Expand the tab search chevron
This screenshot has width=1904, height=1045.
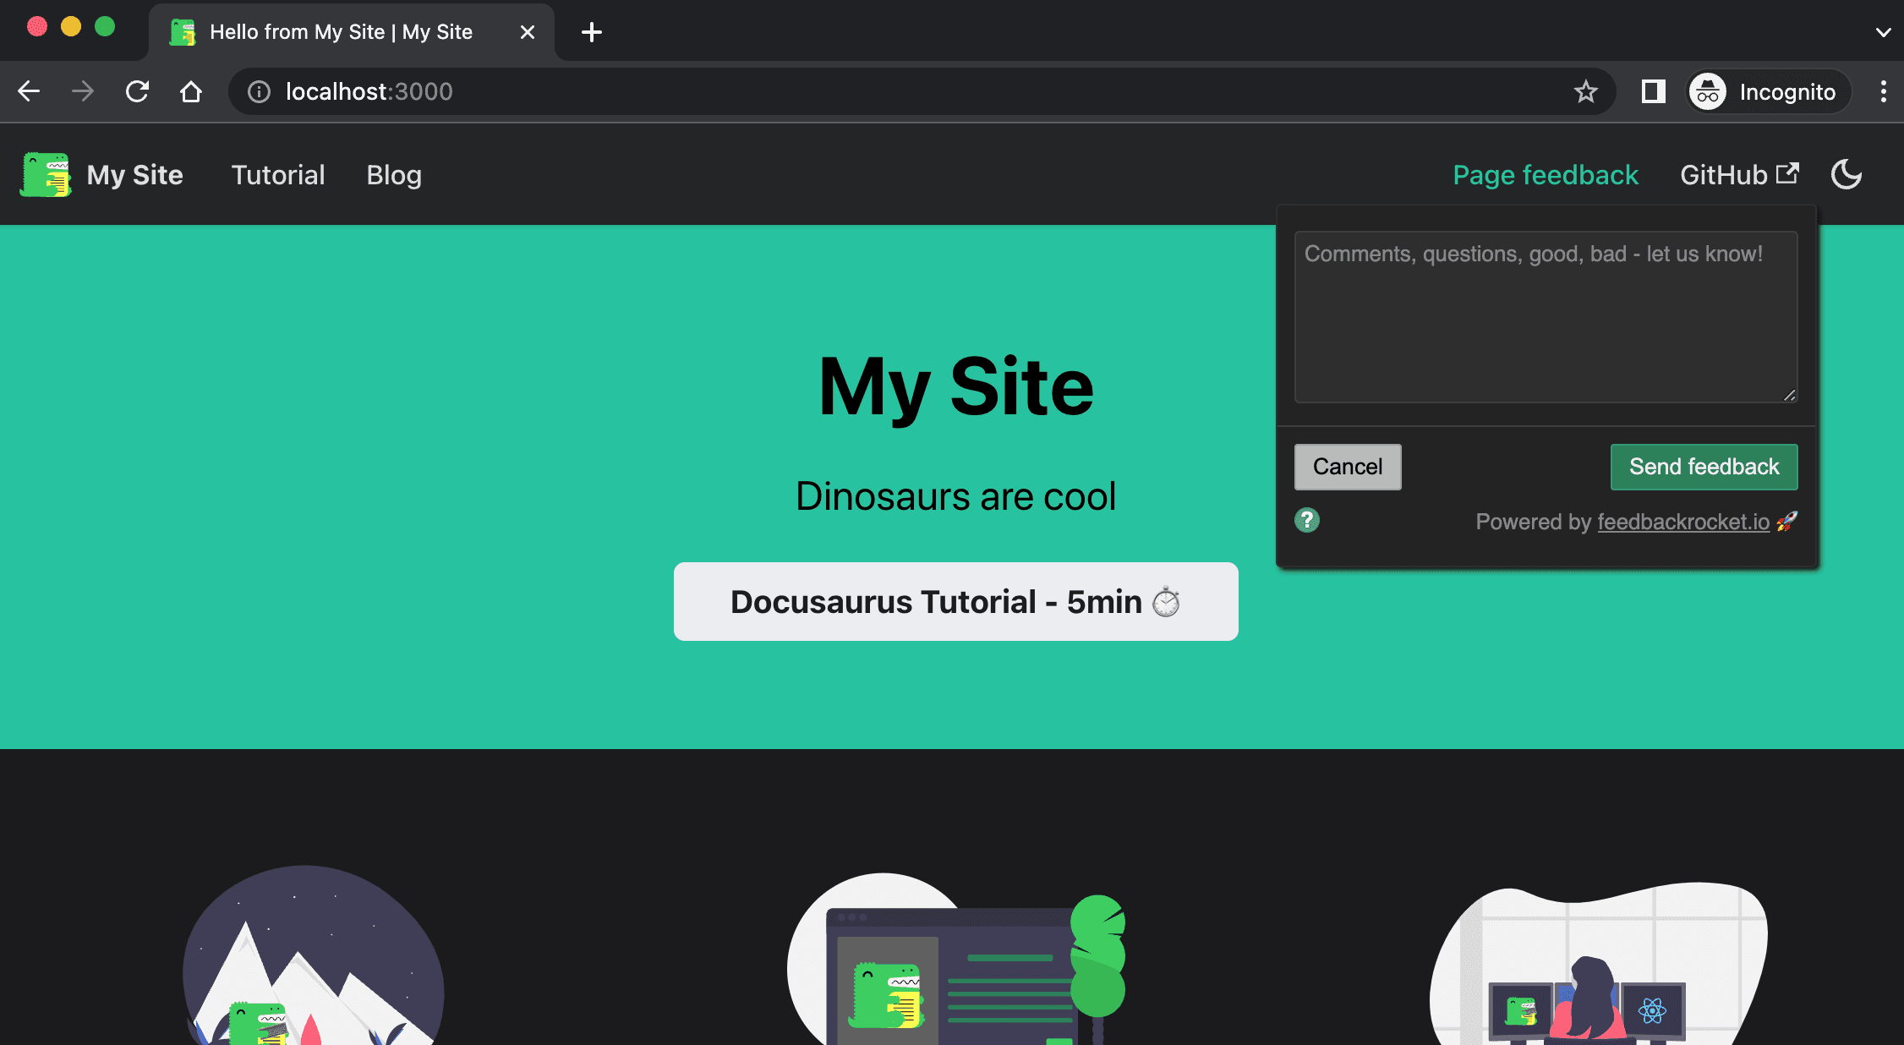(x=1883, y=32)
